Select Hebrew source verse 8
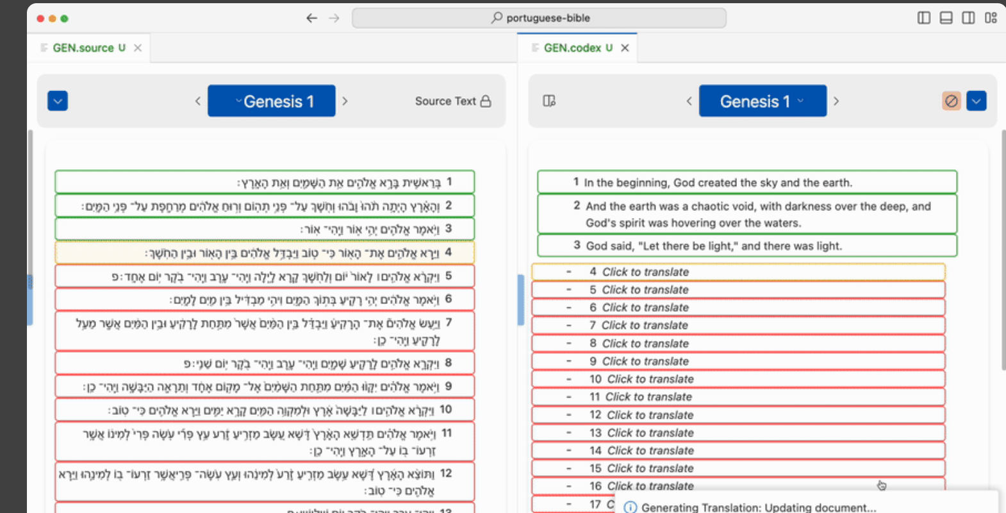This screenshot has height=513, width=1006. tap(265, 363)
